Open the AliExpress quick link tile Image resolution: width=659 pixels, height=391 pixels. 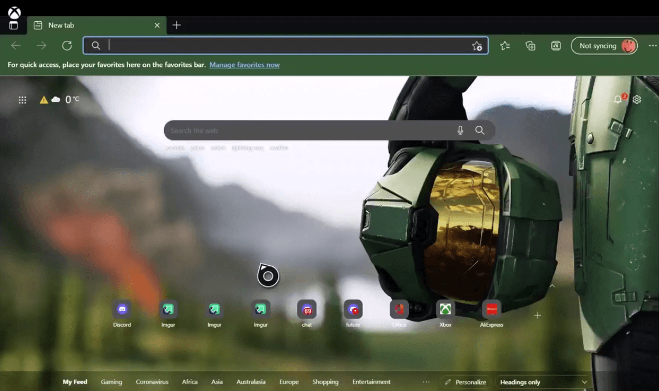[491, 310]
